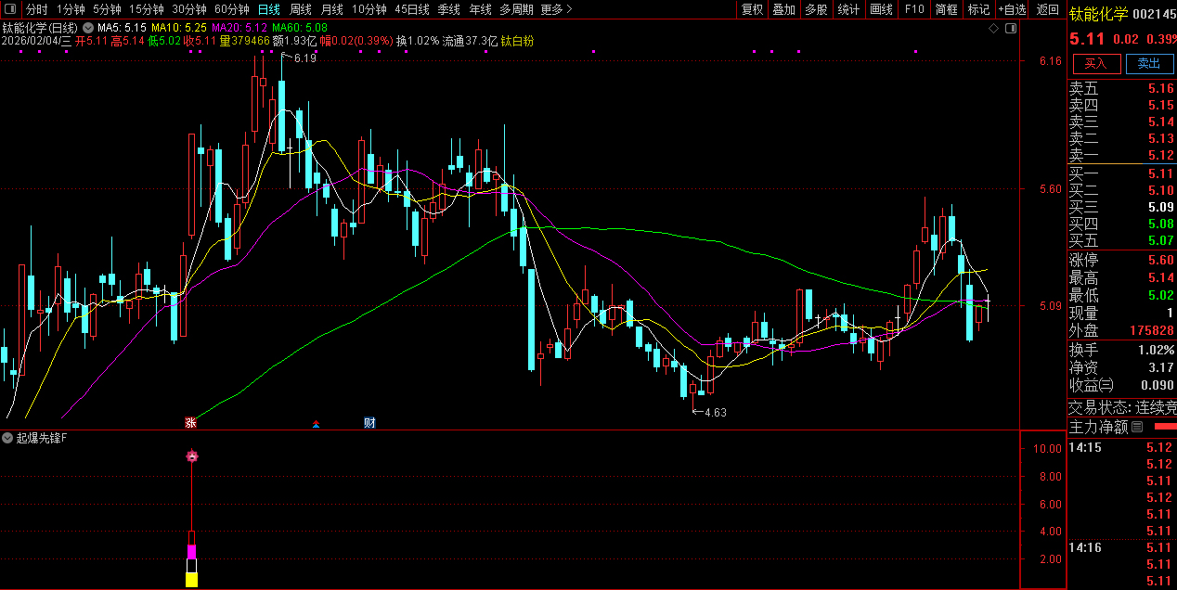The width and height of the screenshot is (1177, 590).
Task: Click the 换手 1.02% row
Action: click(1121, 350)
